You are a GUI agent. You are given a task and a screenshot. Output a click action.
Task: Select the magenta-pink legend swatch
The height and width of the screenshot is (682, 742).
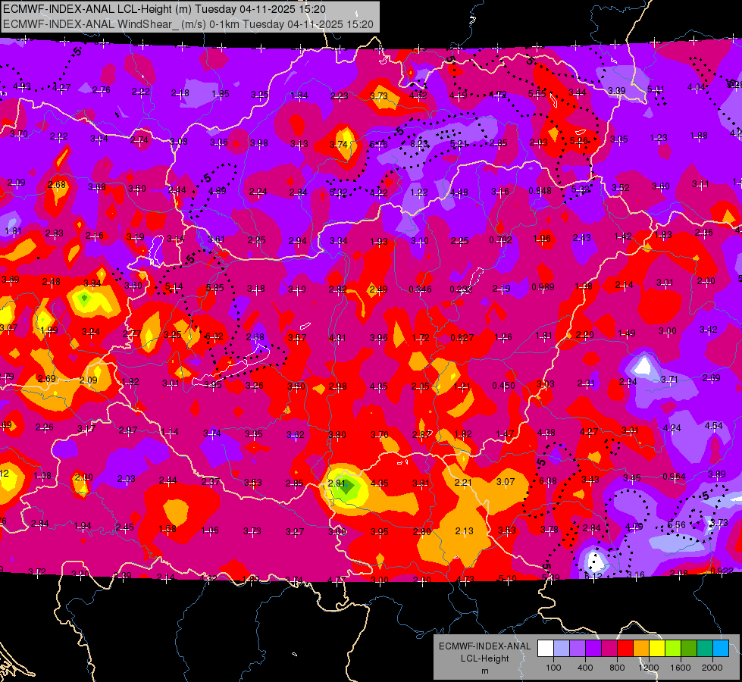609,649
